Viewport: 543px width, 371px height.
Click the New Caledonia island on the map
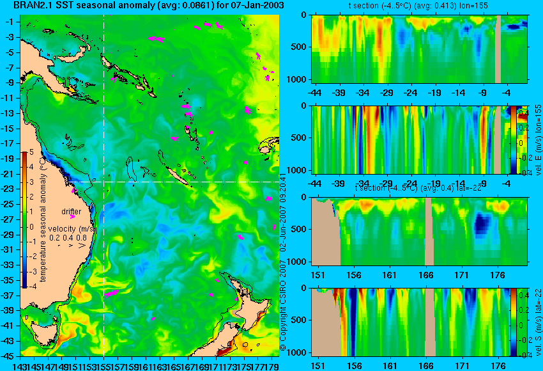(176, 176)
